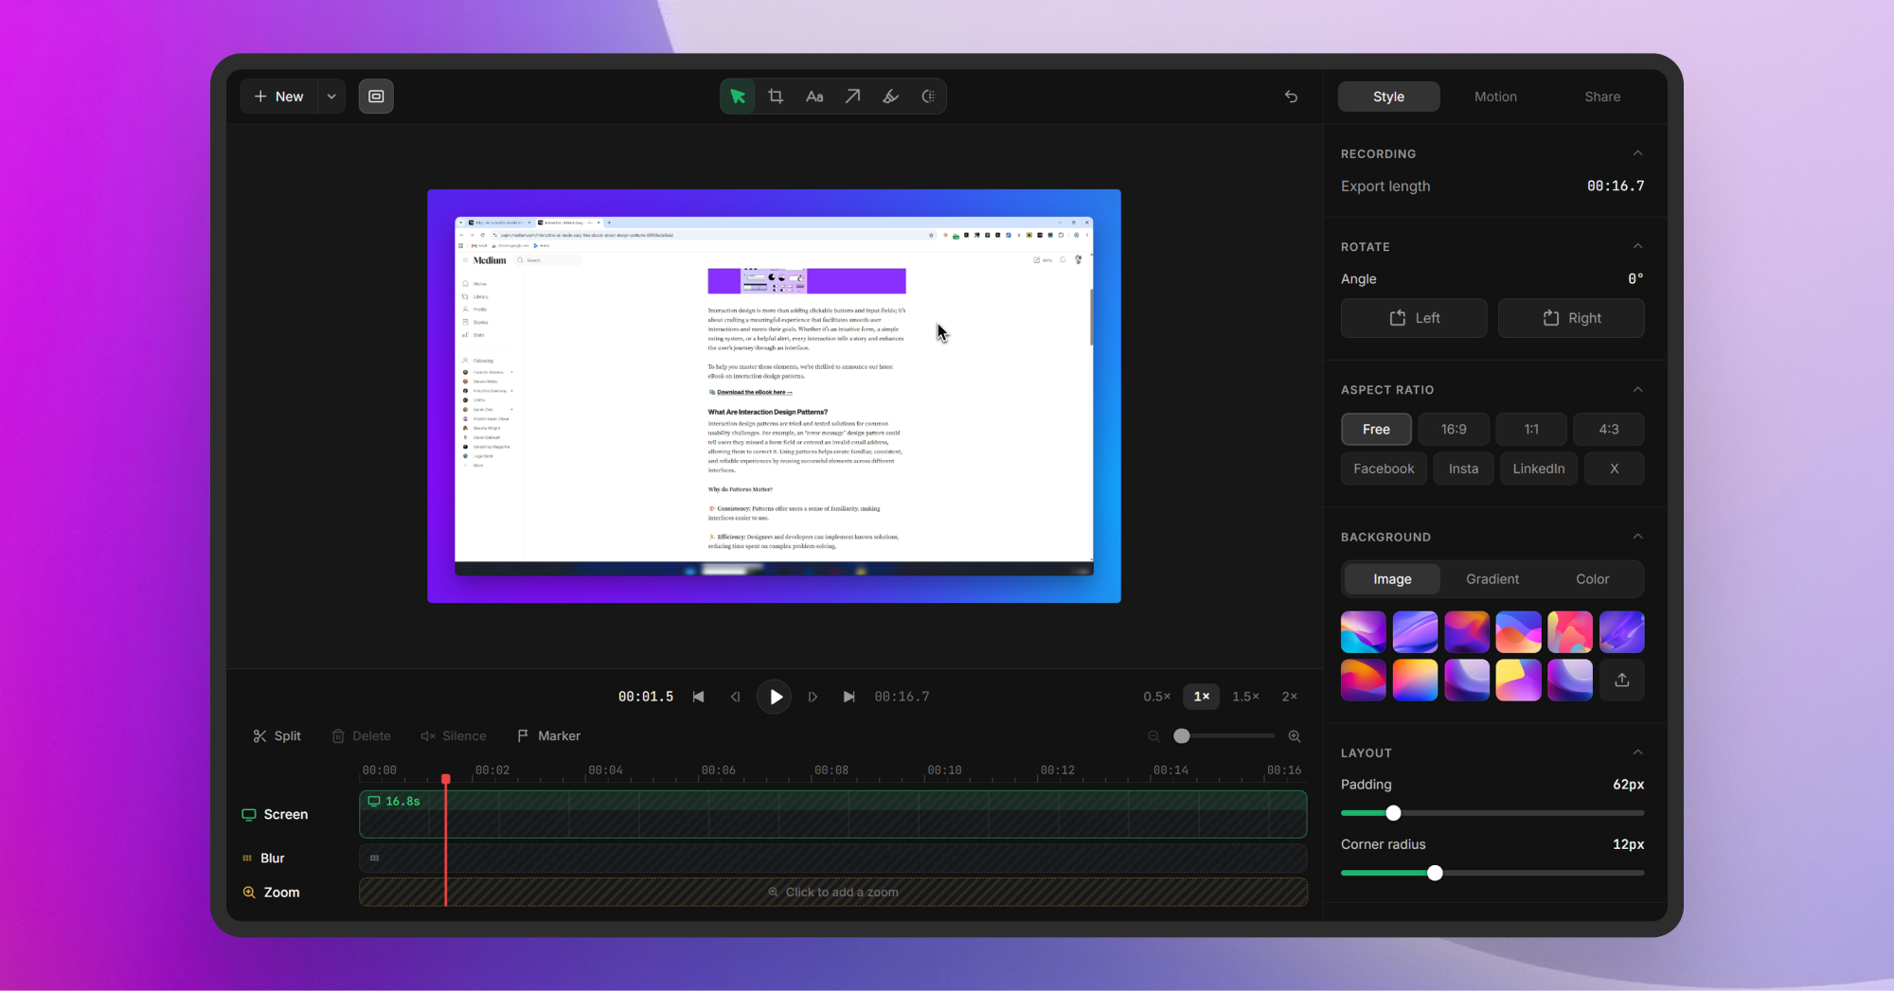Image resolution: width=1894 pixels, height=991 pixels.
Task: Select the Color background tab
Action: [x=1593, y=579]
